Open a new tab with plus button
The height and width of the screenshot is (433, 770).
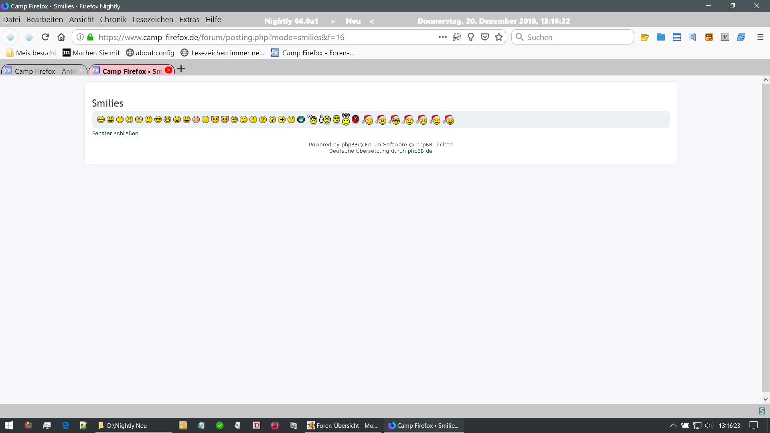[x=181, y=69]
